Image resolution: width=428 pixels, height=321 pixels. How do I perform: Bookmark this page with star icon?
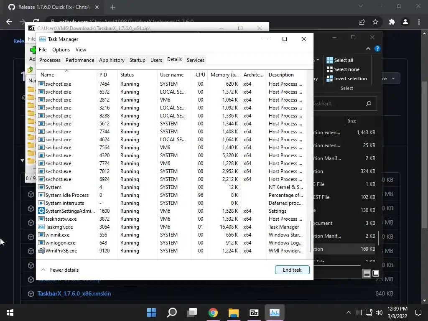pos(375,22)
